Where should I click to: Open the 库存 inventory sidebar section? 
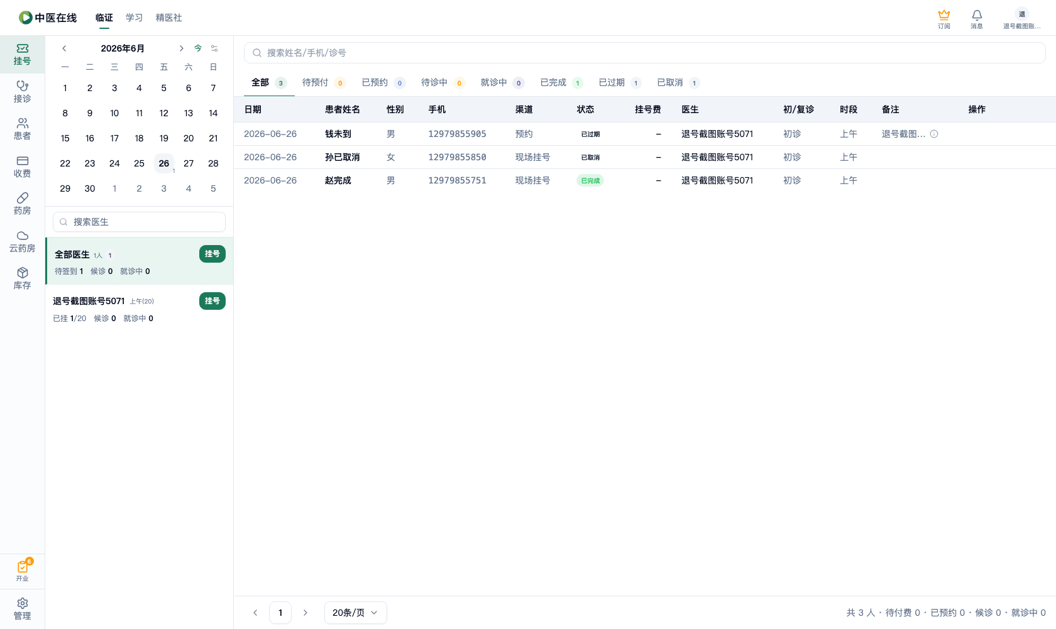(22, 278)
